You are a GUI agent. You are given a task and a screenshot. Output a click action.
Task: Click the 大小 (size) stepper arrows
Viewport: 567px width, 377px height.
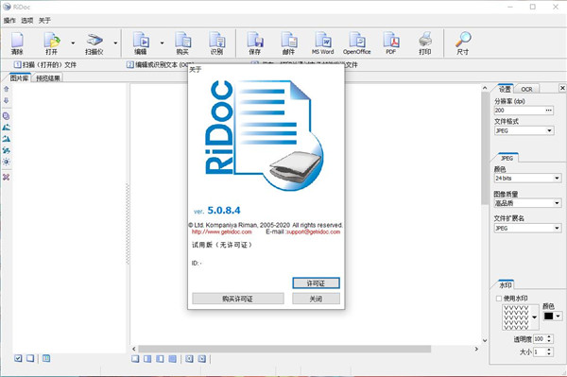[x=549, y=351]
